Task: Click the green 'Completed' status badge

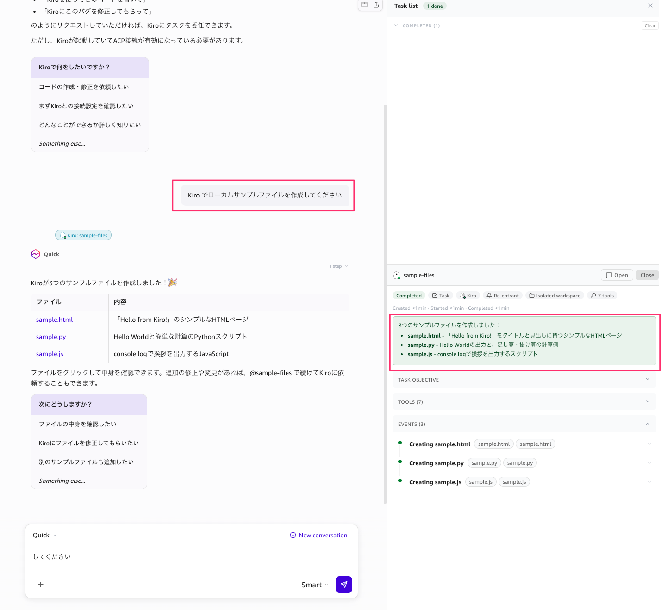Action: pyautogui.click(x=409, y=296)
